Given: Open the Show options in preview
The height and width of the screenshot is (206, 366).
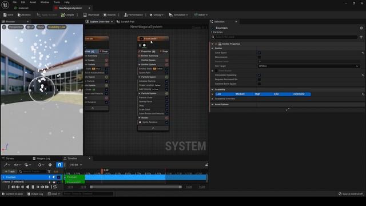Looking at the screenshot, I should [41, 27].
